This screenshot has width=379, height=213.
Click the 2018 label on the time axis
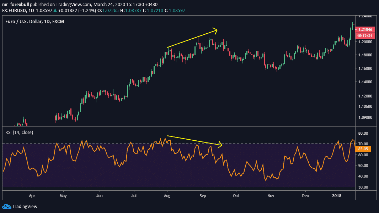[x=336, y=195]
